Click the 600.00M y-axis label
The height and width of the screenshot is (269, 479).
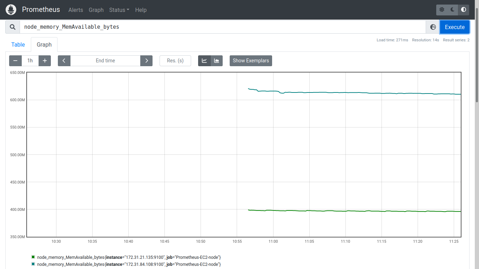tap(18, 100)
